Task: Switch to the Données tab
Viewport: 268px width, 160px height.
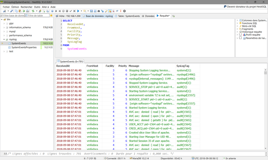Action: (x=148, y=16)
